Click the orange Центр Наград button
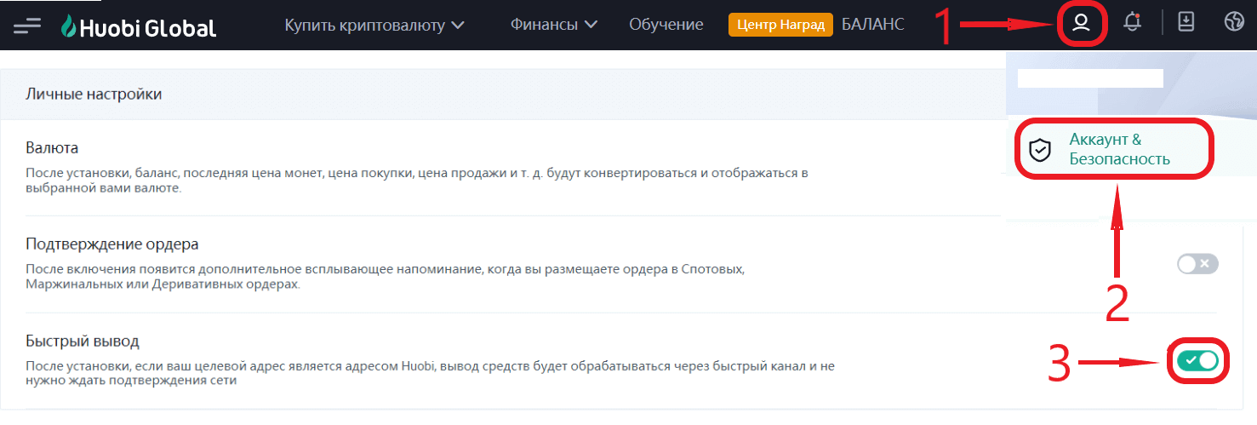1257x425 pixels. tap(780, 25)
